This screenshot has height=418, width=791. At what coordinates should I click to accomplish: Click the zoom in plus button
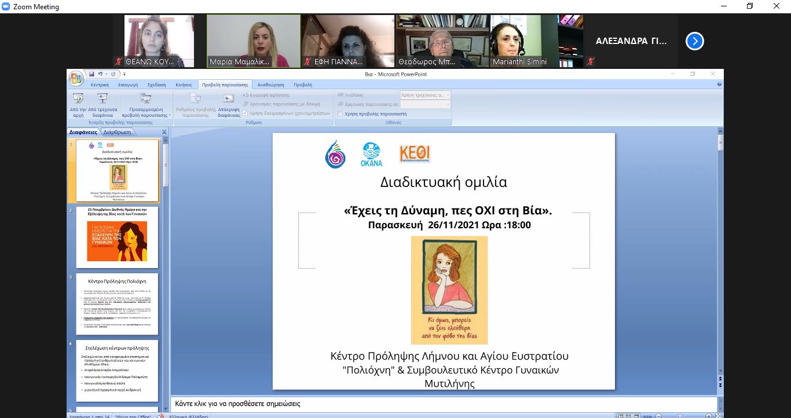pyautogui.click(x=708, y=416)
